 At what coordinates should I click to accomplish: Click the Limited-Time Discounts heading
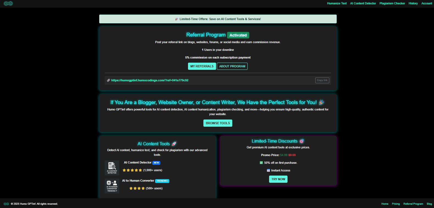tap(275, 141)
